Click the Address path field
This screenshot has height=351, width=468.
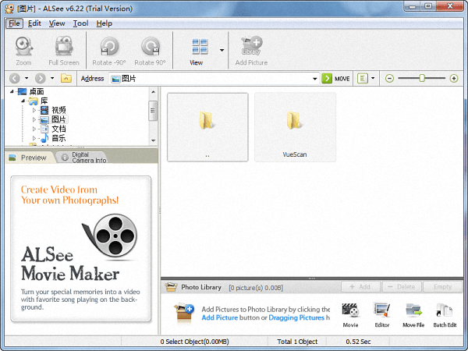[210, 79]
